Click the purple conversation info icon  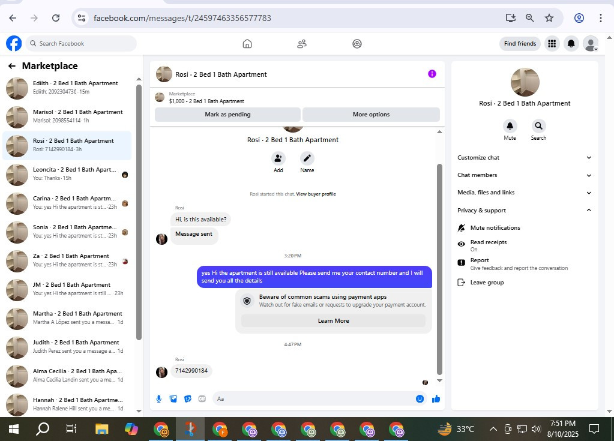tap(432, 74)
